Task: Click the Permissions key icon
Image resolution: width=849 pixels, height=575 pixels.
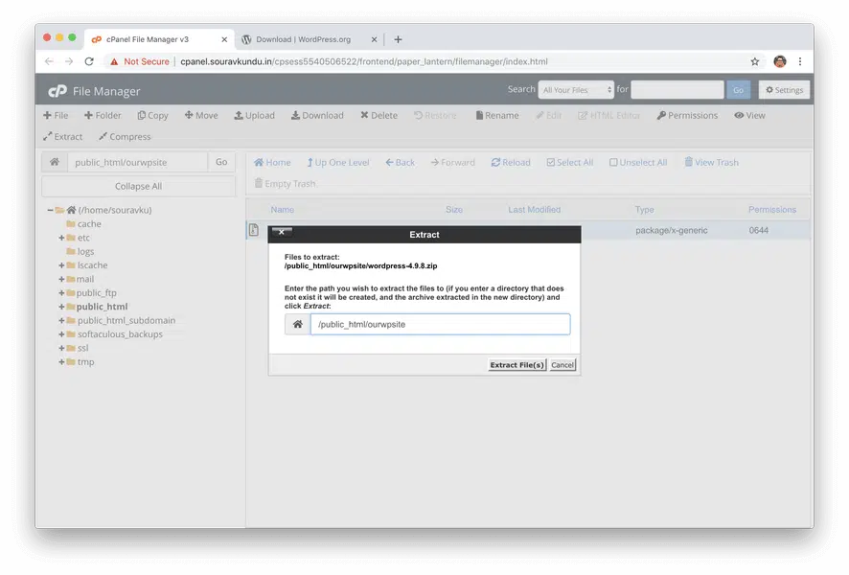Action: click(661, 116)
